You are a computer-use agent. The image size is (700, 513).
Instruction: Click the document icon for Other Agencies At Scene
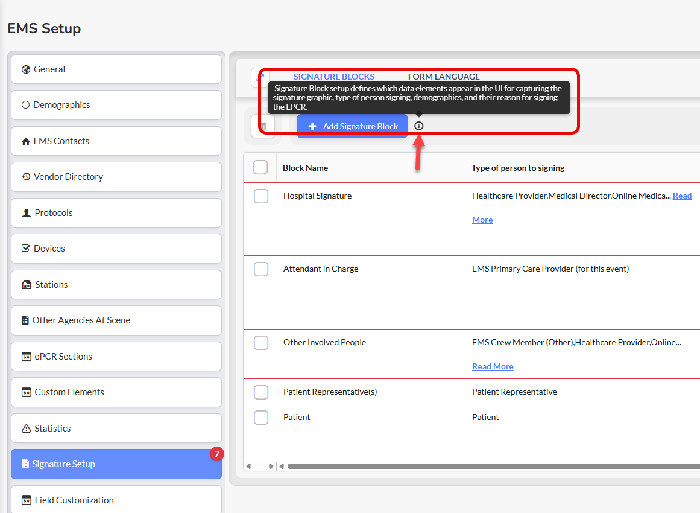click(25, 320)
